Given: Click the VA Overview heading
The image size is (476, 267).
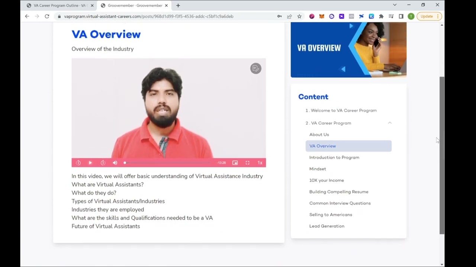Looking at the screenshot, I should [106, 34].
